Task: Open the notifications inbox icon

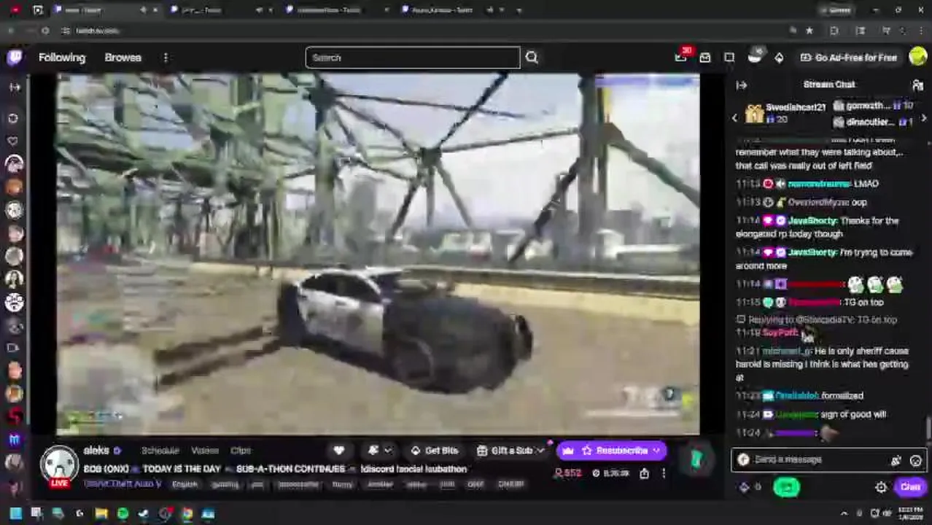Action: [705, 58]
